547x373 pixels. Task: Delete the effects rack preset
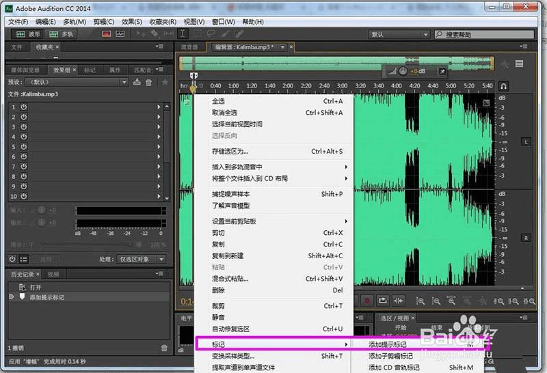click(149, 83)
